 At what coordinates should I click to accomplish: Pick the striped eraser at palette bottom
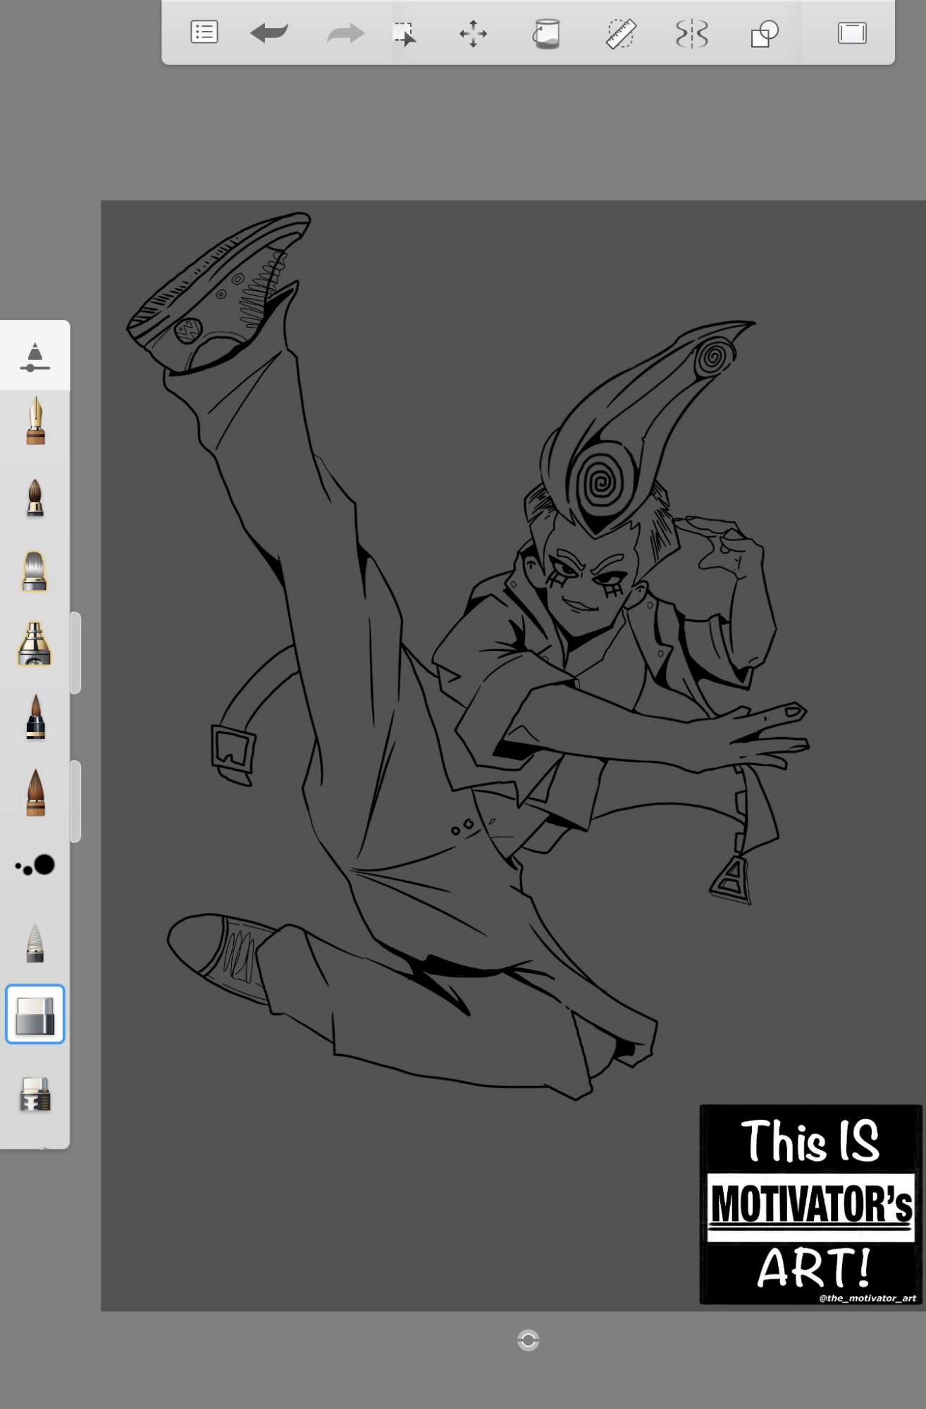click(35, 1094)
